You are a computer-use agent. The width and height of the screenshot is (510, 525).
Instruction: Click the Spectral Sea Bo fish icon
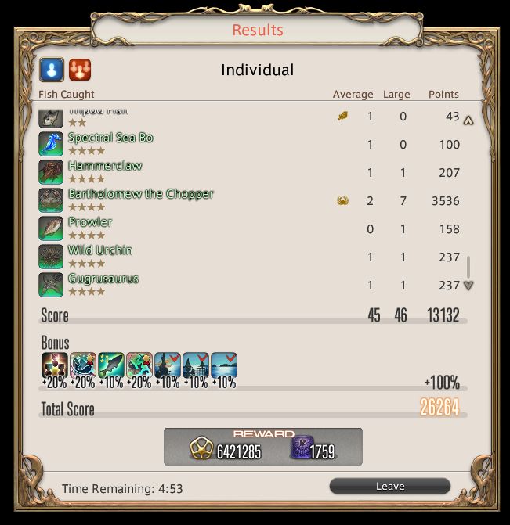[51, 144]
